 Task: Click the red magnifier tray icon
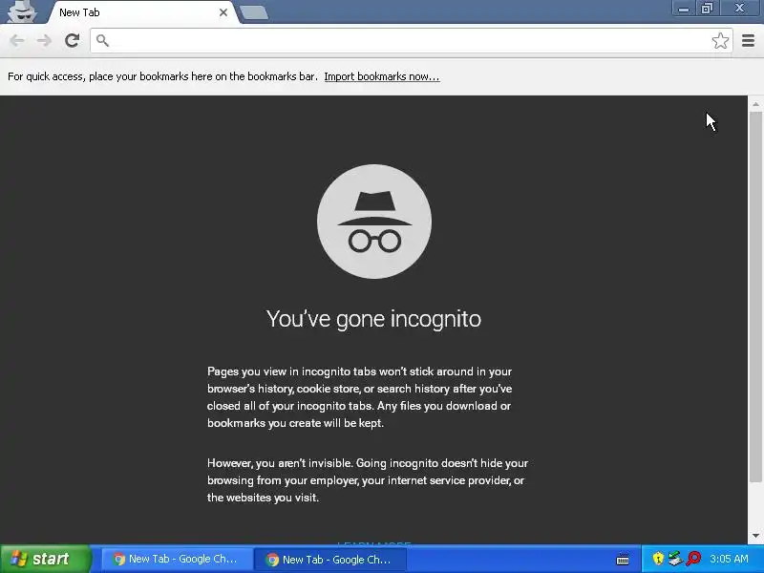[x=693, y=559]
